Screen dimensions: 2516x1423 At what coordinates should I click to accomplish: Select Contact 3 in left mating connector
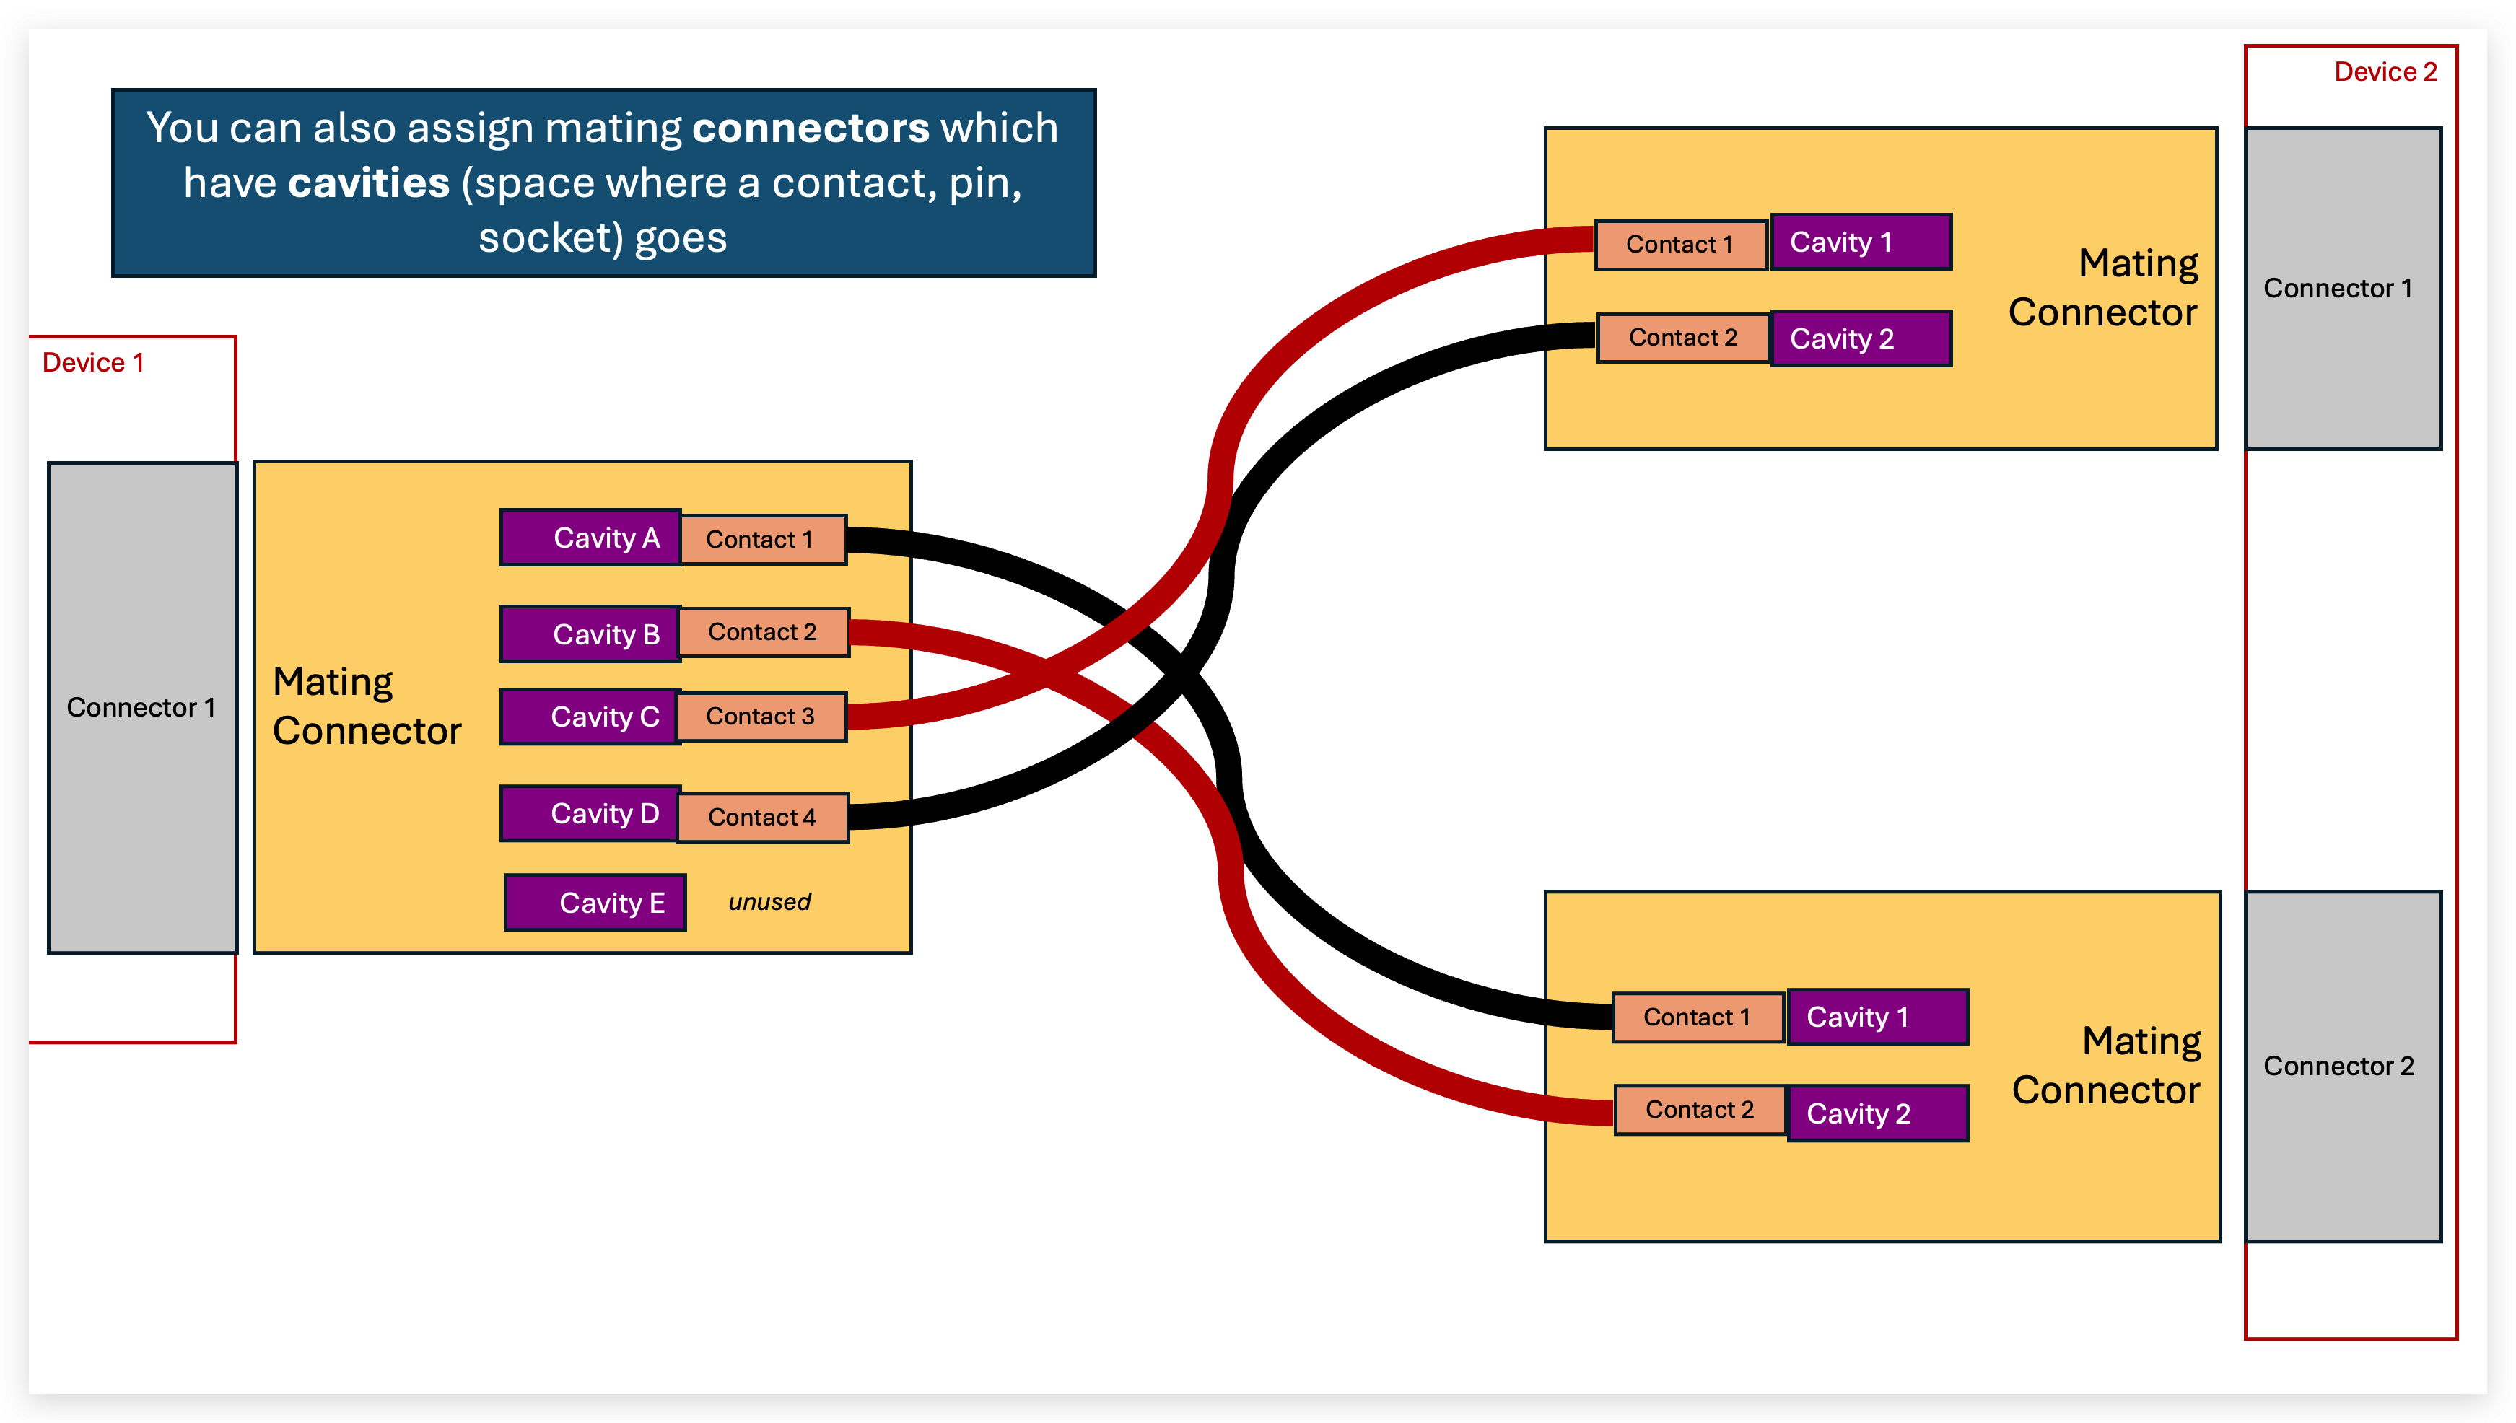click(x=761, y=717)
